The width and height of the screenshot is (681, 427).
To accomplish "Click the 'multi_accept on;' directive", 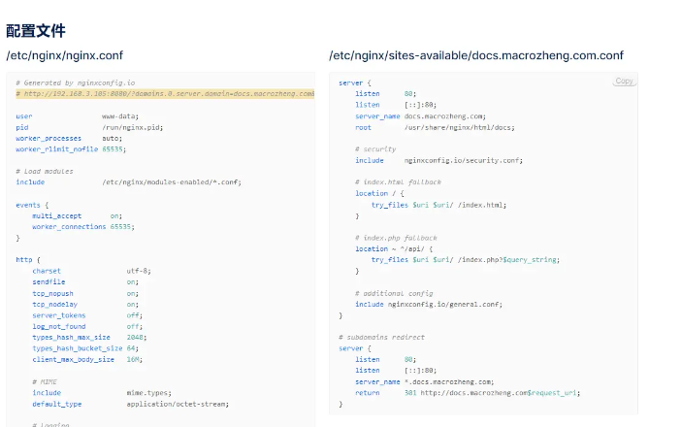I will click(x=77, y=215).
